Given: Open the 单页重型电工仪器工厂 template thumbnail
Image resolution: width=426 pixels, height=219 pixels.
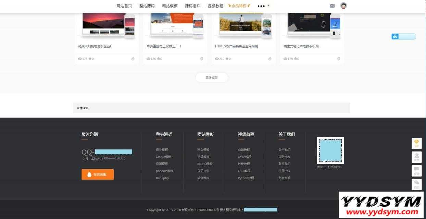Looking at the screenshot, I should 175,26.
